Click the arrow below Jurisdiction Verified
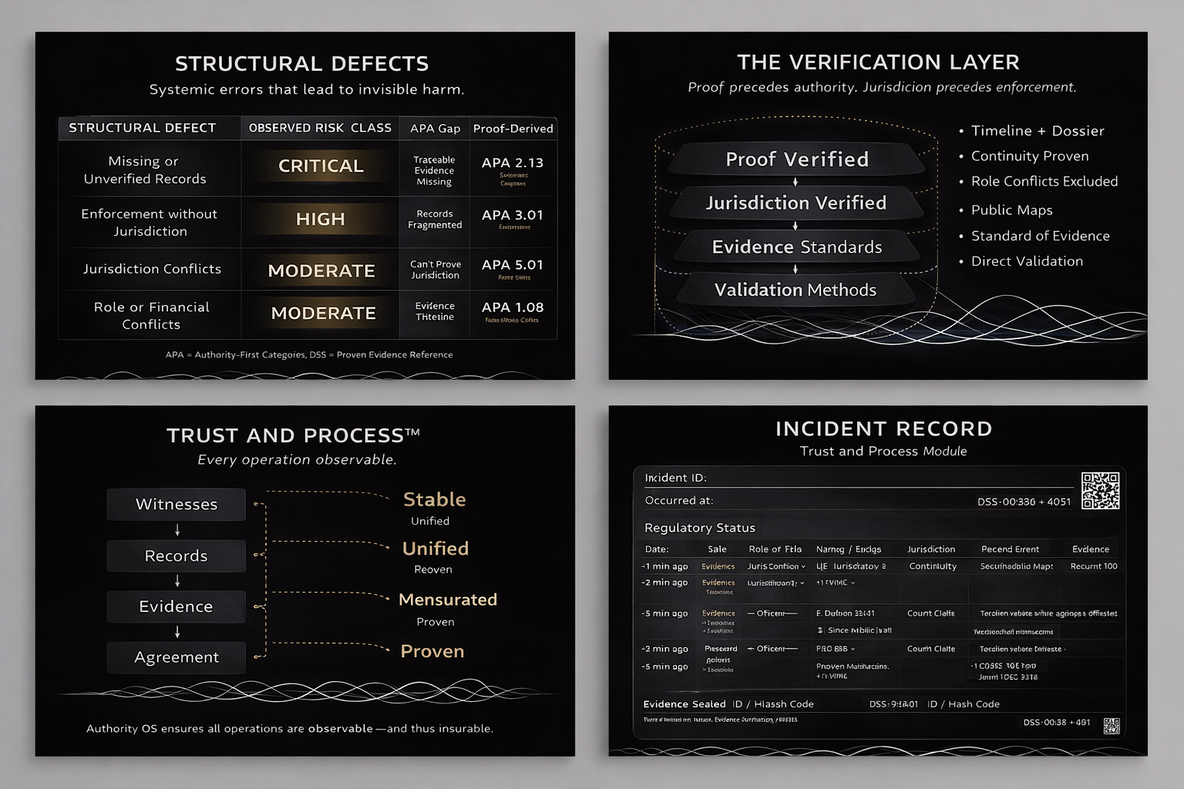 pos(795,226)
